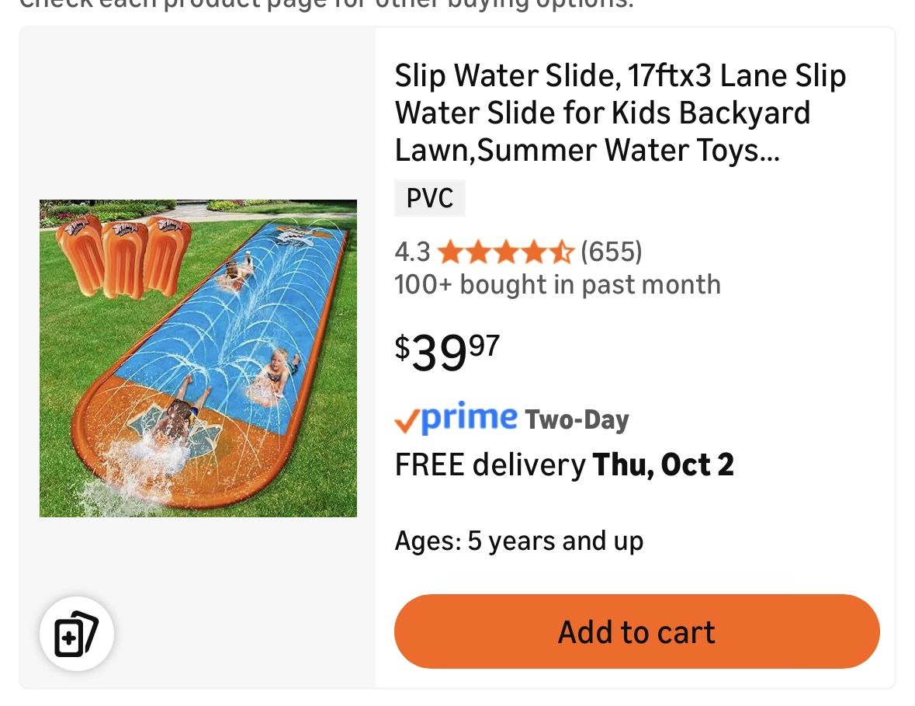Add the slip water slide to cart

[x=636, y=631]
